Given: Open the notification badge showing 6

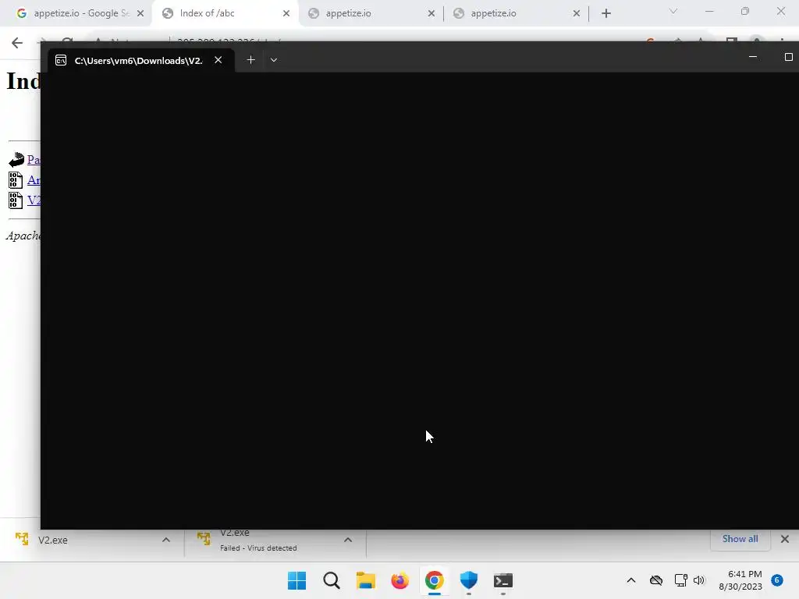Looking at the screenshot, I should (x=777, y=580).
